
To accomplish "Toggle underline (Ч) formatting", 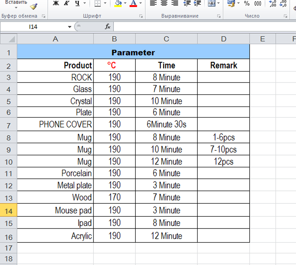I will tap(77, 3).
